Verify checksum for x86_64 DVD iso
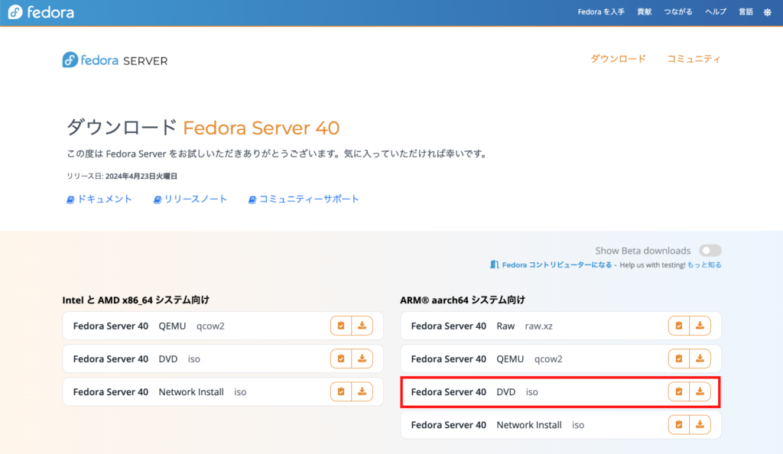The image size is (783, 454). coord(340,358)
